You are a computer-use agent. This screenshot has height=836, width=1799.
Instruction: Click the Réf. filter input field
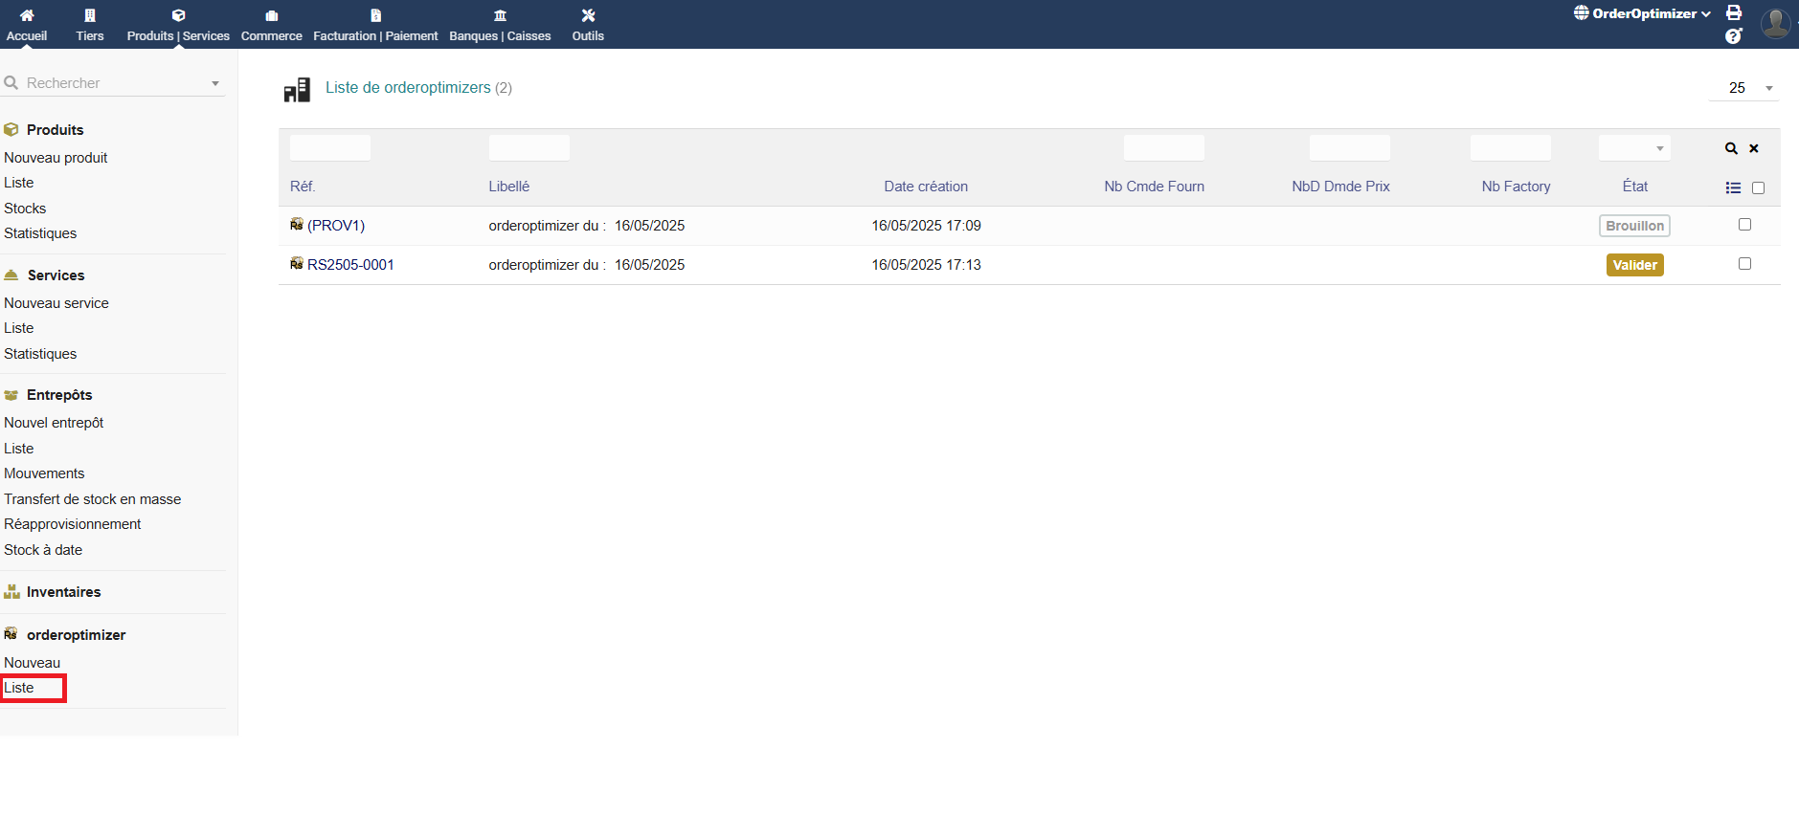[330, 148]
